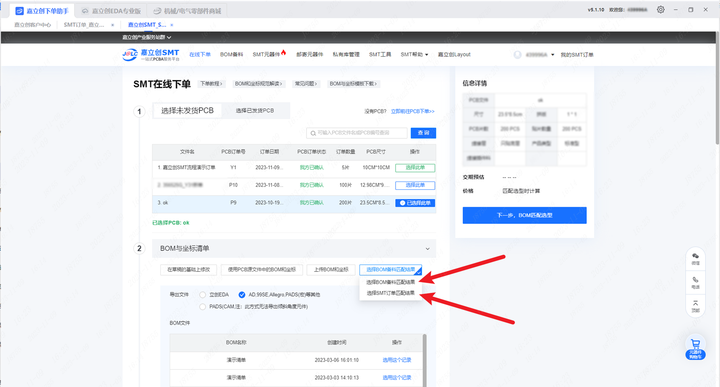
Task: Open the component shopping cart (元器件购物车)
Action: 695,347
